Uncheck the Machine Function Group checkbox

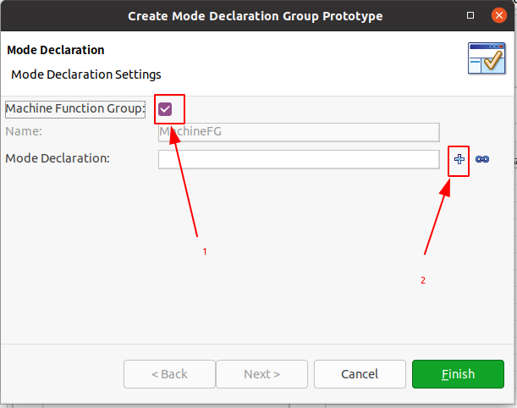tap(165, 109)
